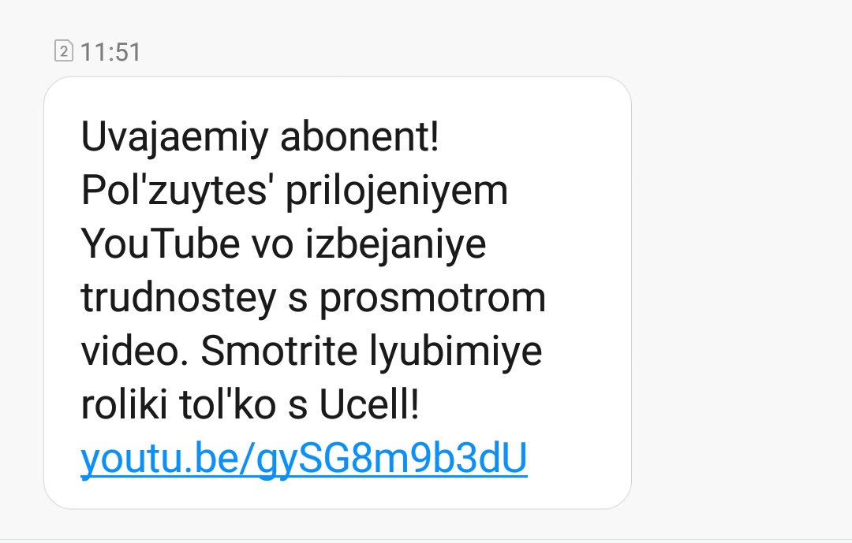
Task: Tap the word "roliki" in message
Action: (x=124, y=404)
